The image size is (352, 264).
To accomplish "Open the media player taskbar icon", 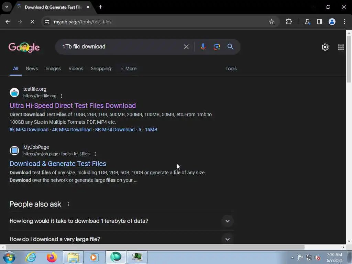I will 94,257.
